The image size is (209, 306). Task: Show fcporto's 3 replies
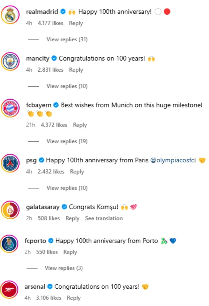pos(64,268)
